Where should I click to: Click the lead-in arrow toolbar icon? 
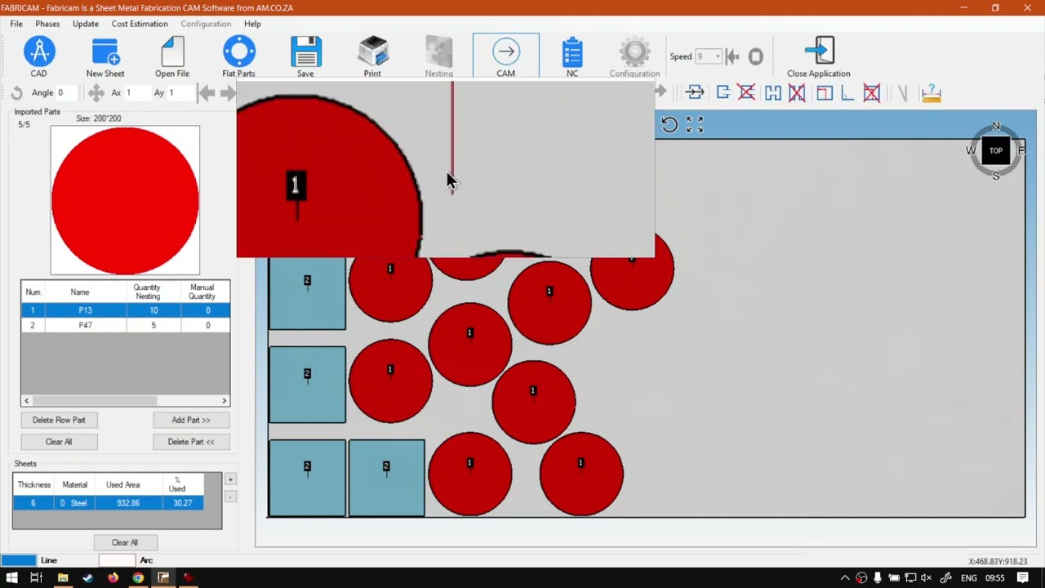[x=695, y=93]
